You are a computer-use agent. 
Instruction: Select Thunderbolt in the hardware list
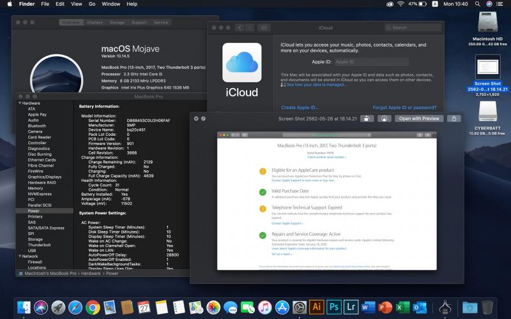[x=39, y=244]
